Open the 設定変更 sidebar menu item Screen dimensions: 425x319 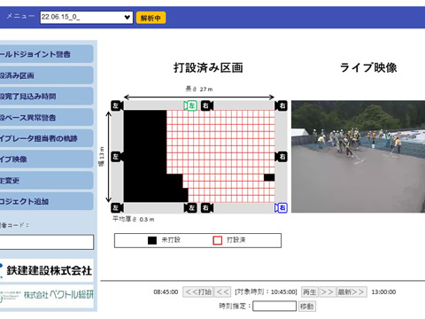click(x=46, y=180)
